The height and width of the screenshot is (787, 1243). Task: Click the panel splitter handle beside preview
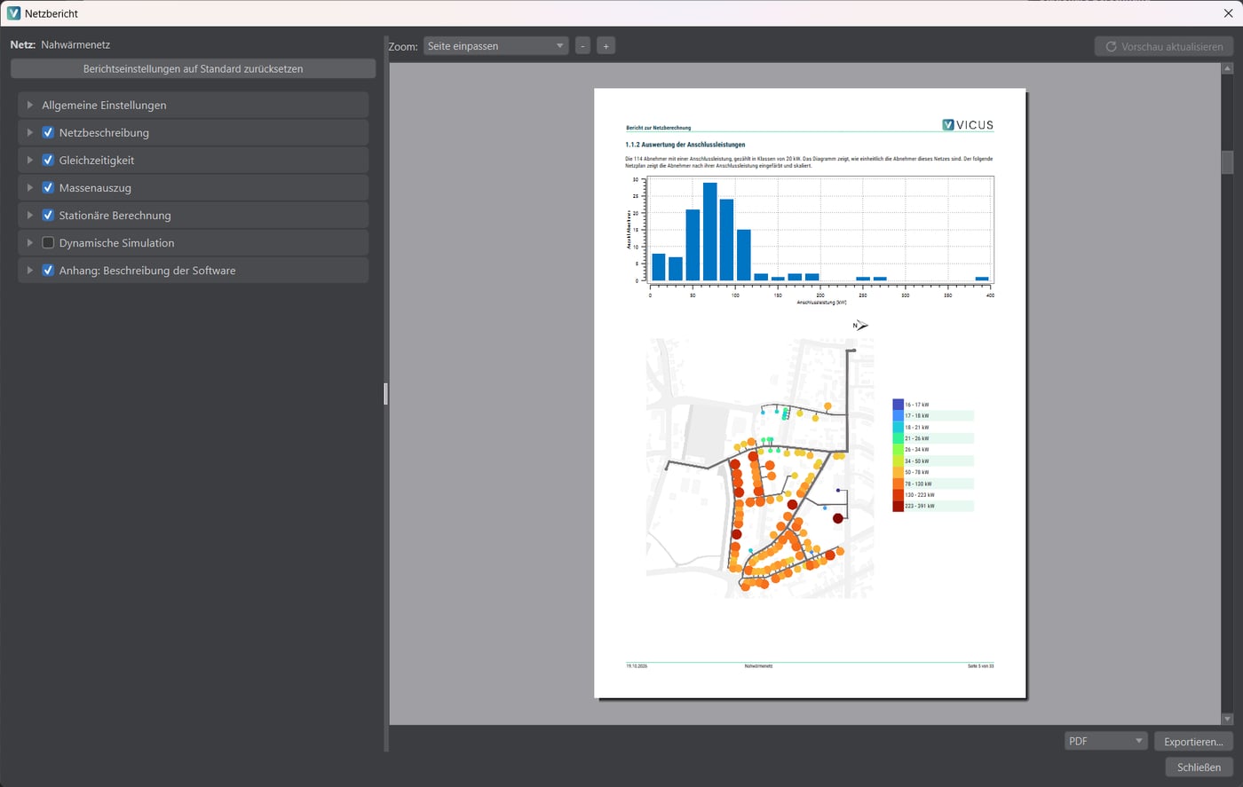point(385,393)
